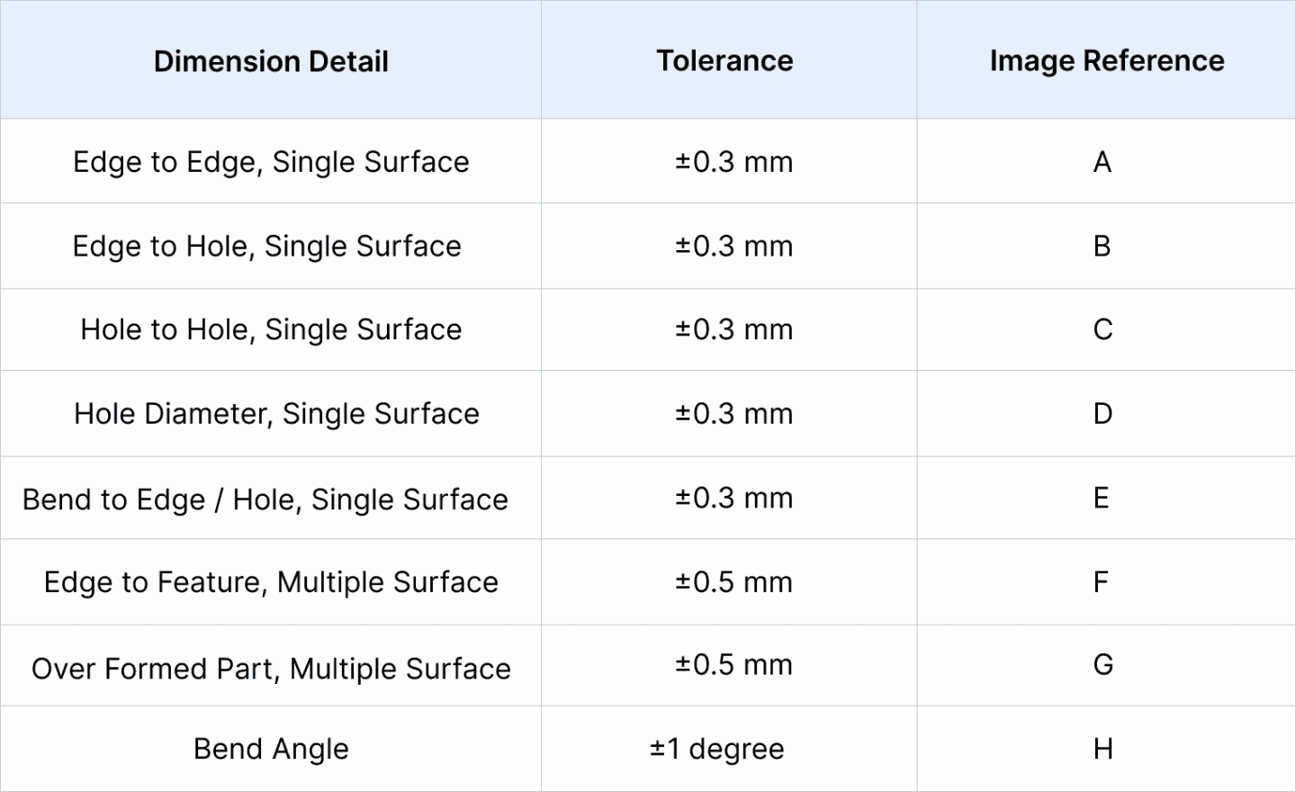1296x792 pixels.
Task: Click image reference letter A
Action: tap(1102, 162)
